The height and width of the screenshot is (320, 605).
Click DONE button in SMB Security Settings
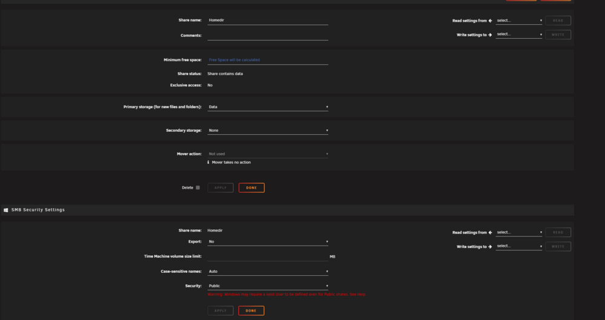coord(251,311)
